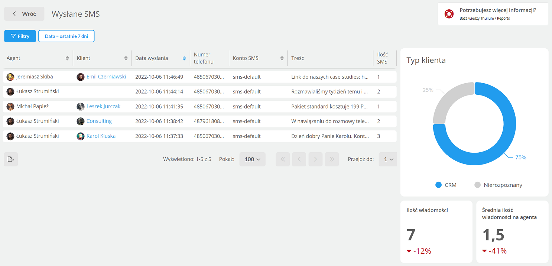This screenshot has width=552, height=266.
Task: Click Leszek Jurczak's avatar
Action: pyautogui.click(x=81, y=107)
